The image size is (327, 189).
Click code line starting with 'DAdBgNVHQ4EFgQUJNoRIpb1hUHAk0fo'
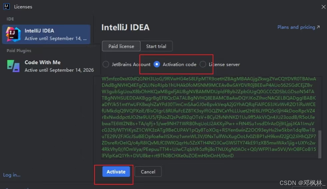tap(207, 85)
